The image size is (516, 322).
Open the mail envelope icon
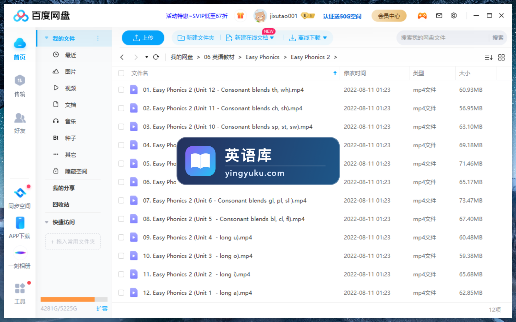(439, 16)
